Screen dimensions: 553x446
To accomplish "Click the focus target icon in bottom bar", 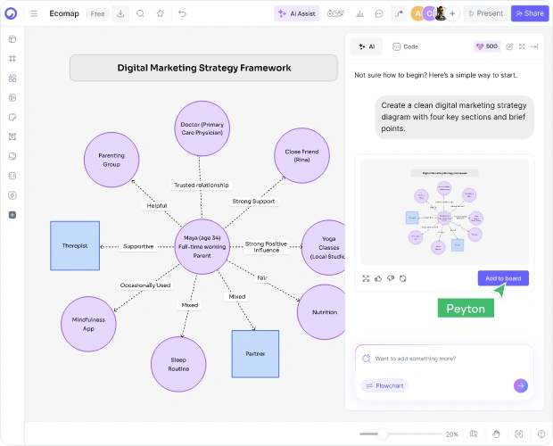I will pyautogui.click(x=519, y=434).
